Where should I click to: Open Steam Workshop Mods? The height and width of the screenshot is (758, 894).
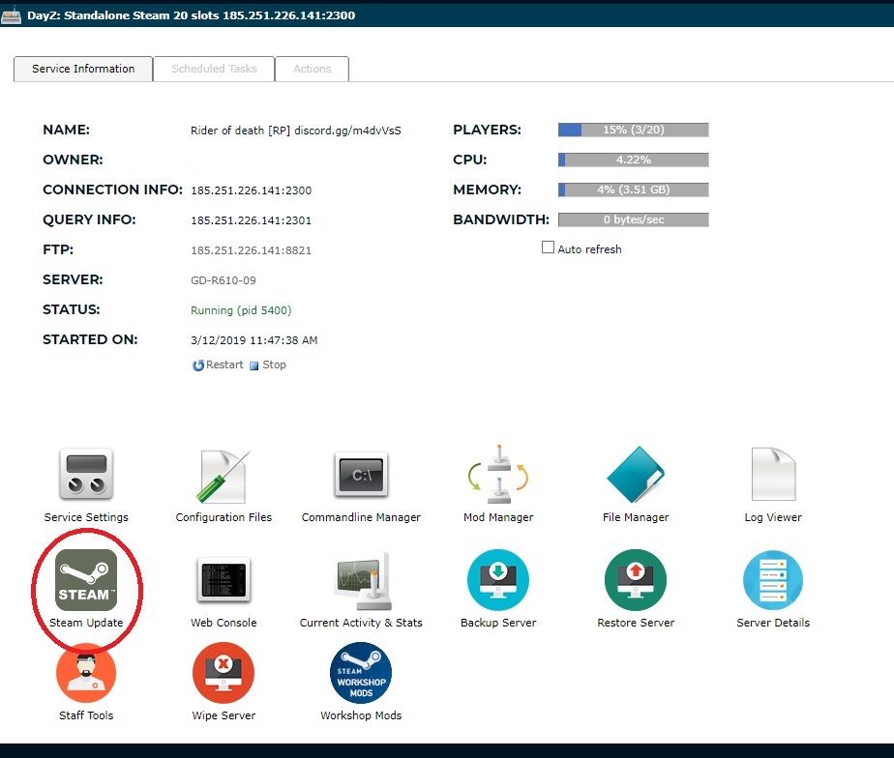(x=361, y=673)
